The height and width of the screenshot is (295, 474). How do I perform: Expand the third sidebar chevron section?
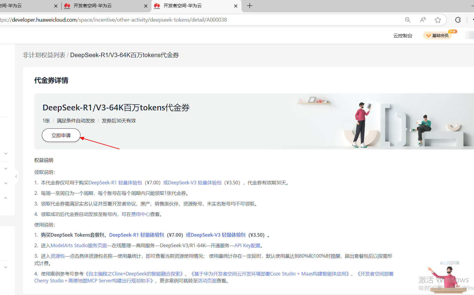click(6, 183)
